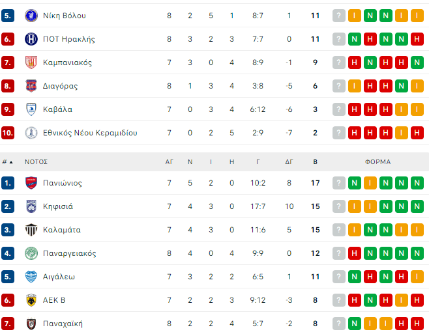The height and width of the screenshot is (334, 429).
Task: Click the ΑΕΚ Β yellow crest
Action: (x=31, y=300)
